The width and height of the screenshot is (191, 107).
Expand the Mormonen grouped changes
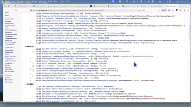click(x=31, y=14)
